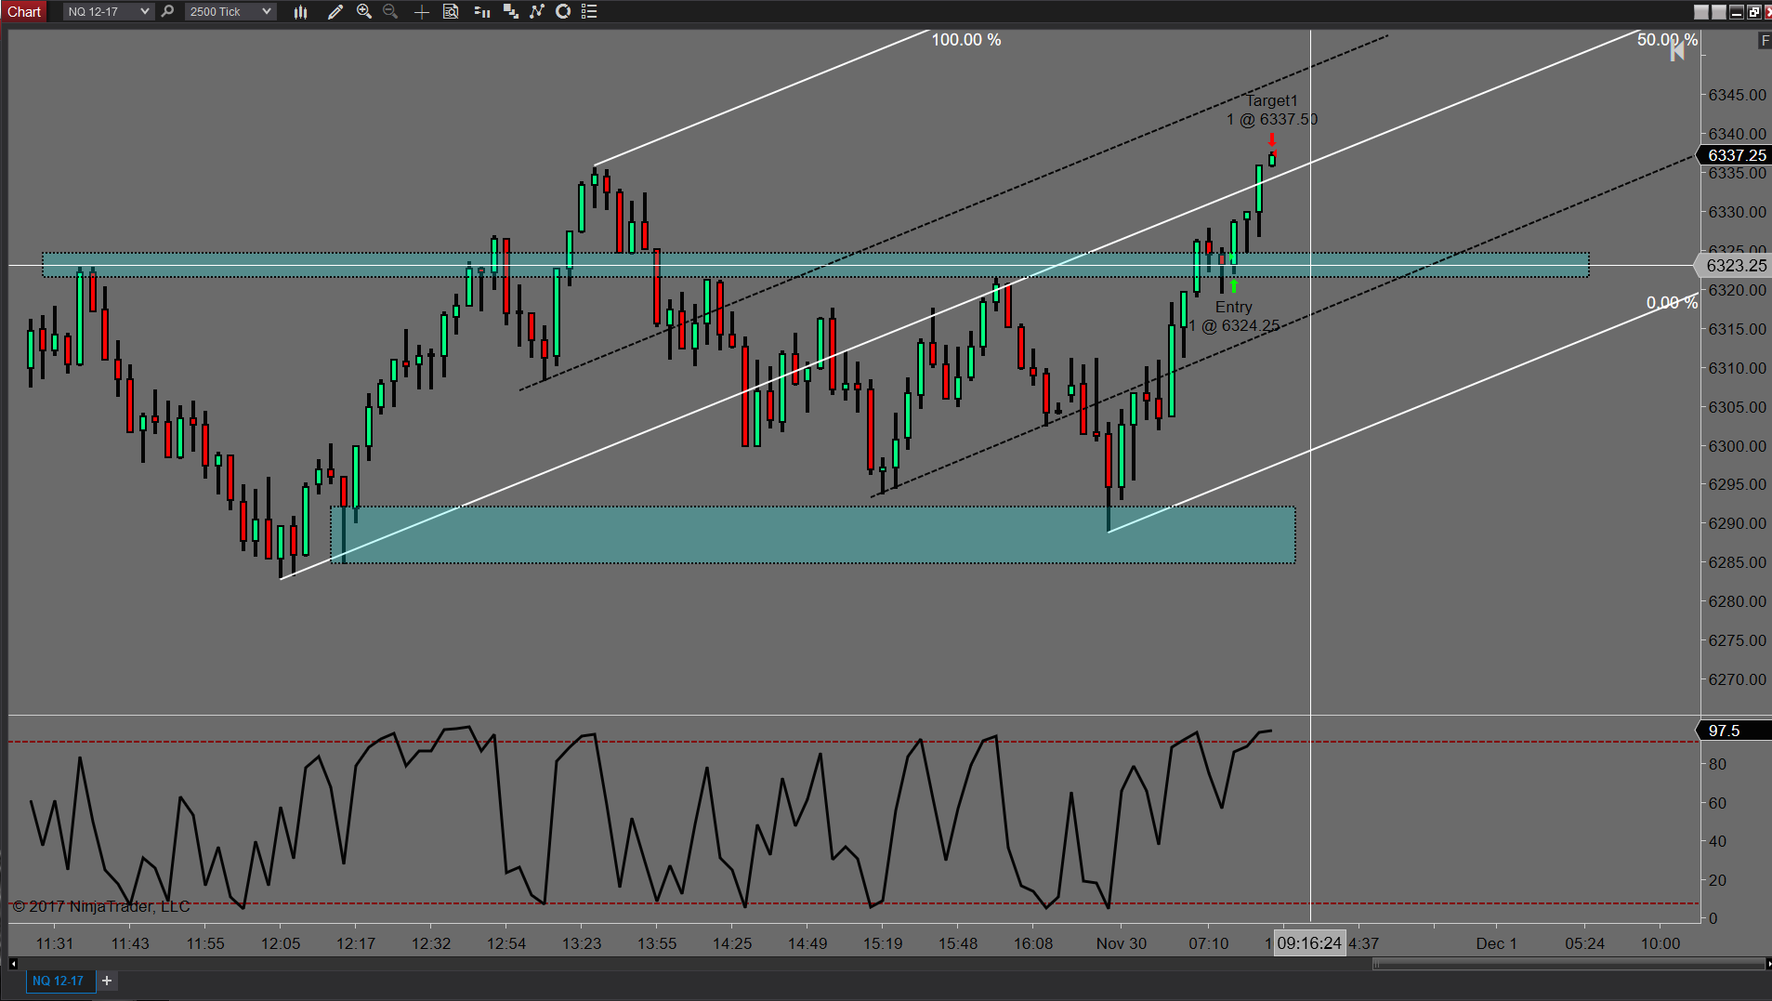The width and height of the screenshot is (1772, 1001).
Task: Click the return-to-latest-bar arrow icon
Action: pos(1677,52)
